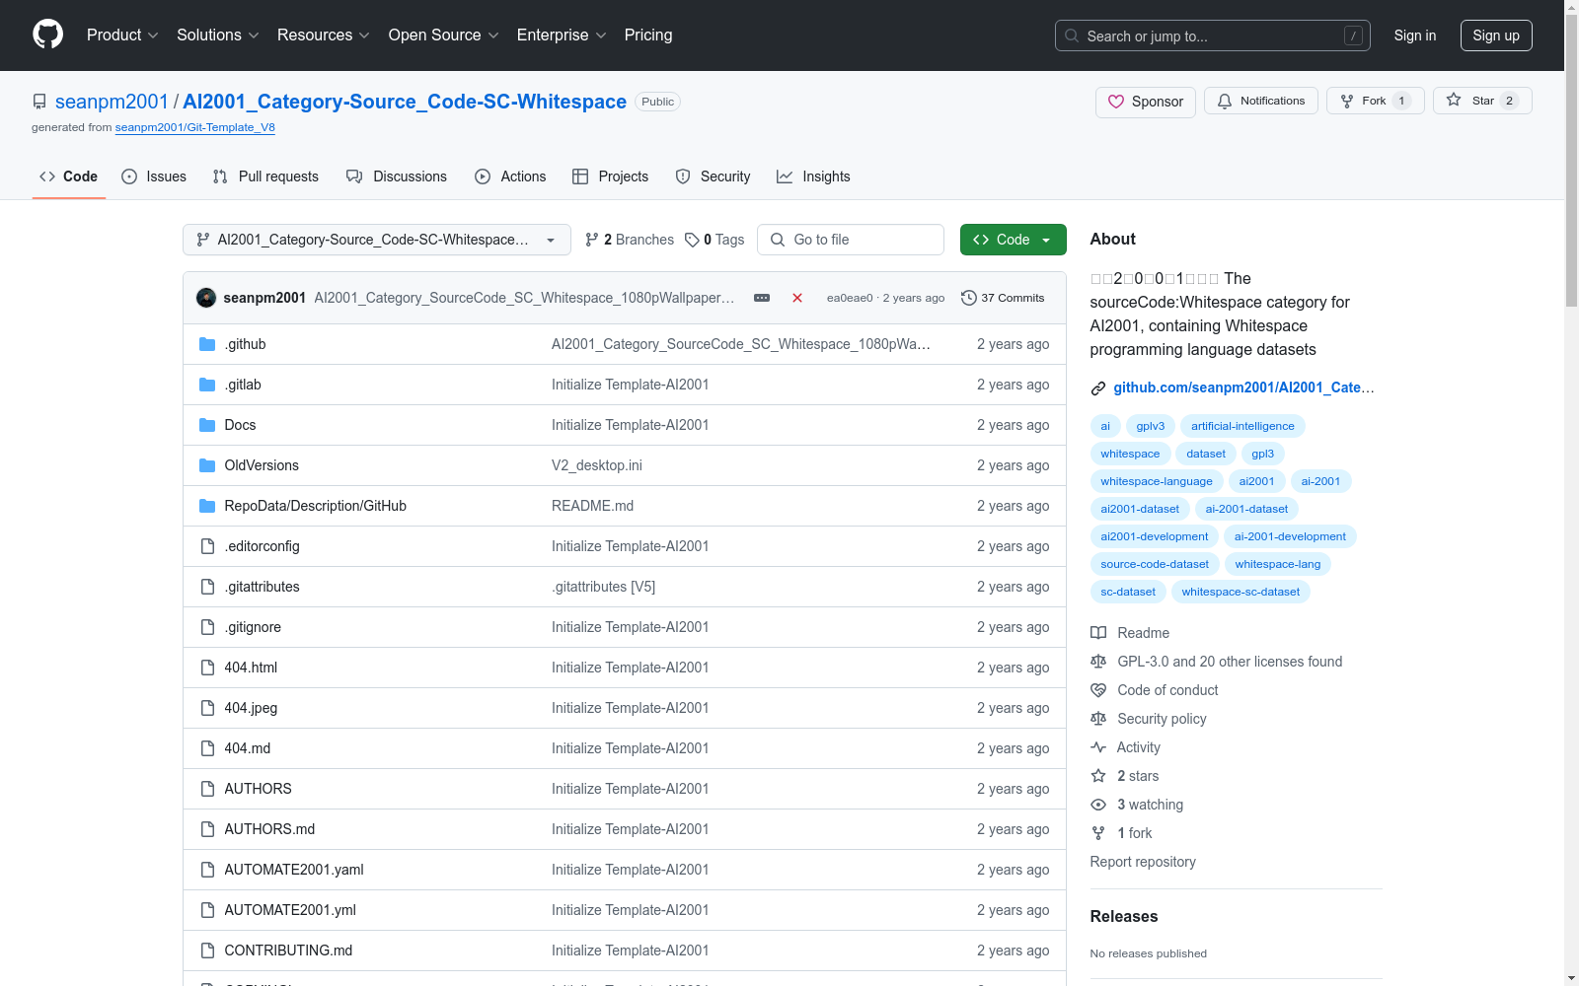Expand the green Code dropdown
Screen dimensions: 1579x986
coord(1013,240)
